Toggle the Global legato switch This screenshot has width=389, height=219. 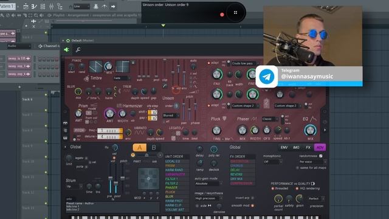tap(86, 158)
